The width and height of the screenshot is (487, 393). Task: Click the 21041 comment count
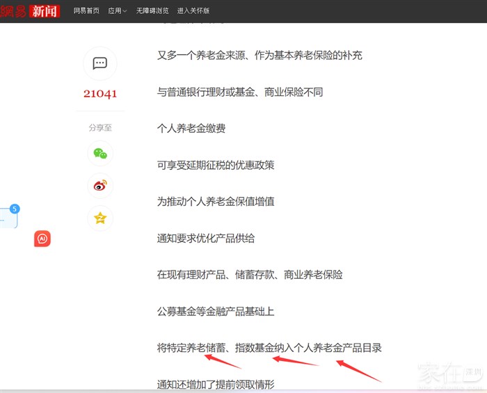(x=99, y=94)
